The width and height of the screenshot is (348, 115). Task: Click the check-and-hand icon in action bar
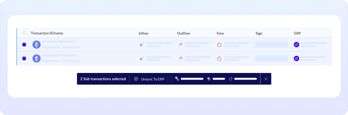click(177, 79)
